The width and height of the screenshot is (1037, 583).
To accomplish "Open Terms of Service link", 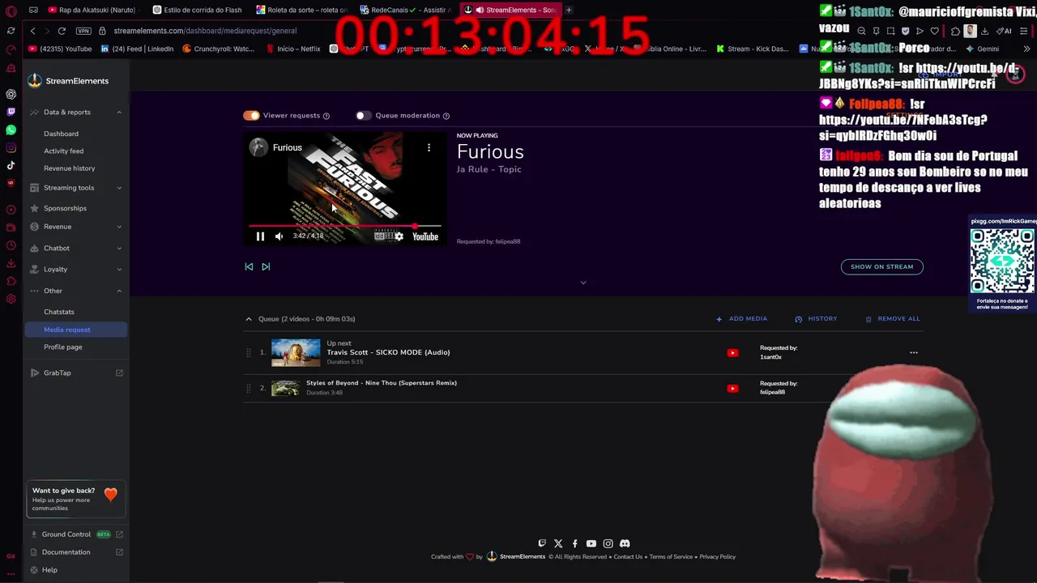I will (x=671, y=557).
